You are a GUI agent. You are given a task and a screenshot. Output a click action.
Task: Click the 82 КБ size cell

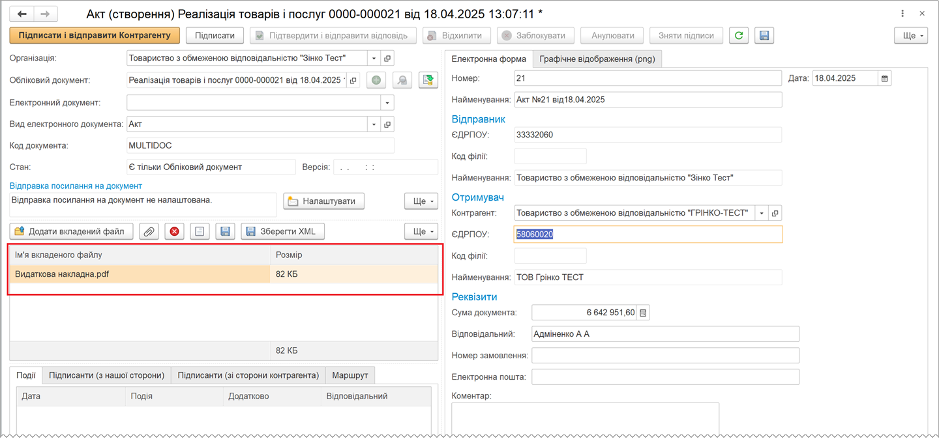(354, 274)
